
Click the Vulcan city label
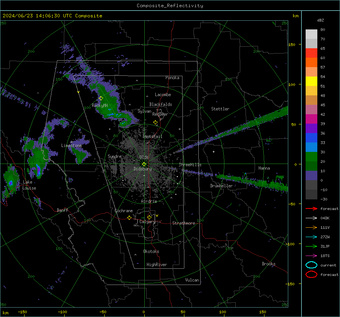(192, 280)
